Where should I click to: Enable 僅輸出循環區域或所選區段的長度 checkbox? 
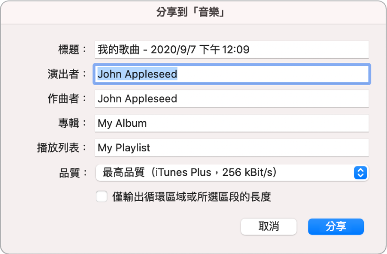point(101,197)
